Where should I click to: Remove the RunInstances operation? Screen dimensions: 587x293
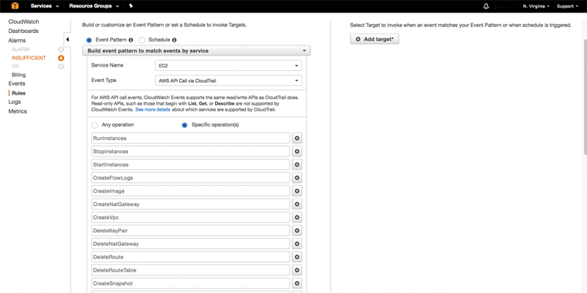(297, 138)
